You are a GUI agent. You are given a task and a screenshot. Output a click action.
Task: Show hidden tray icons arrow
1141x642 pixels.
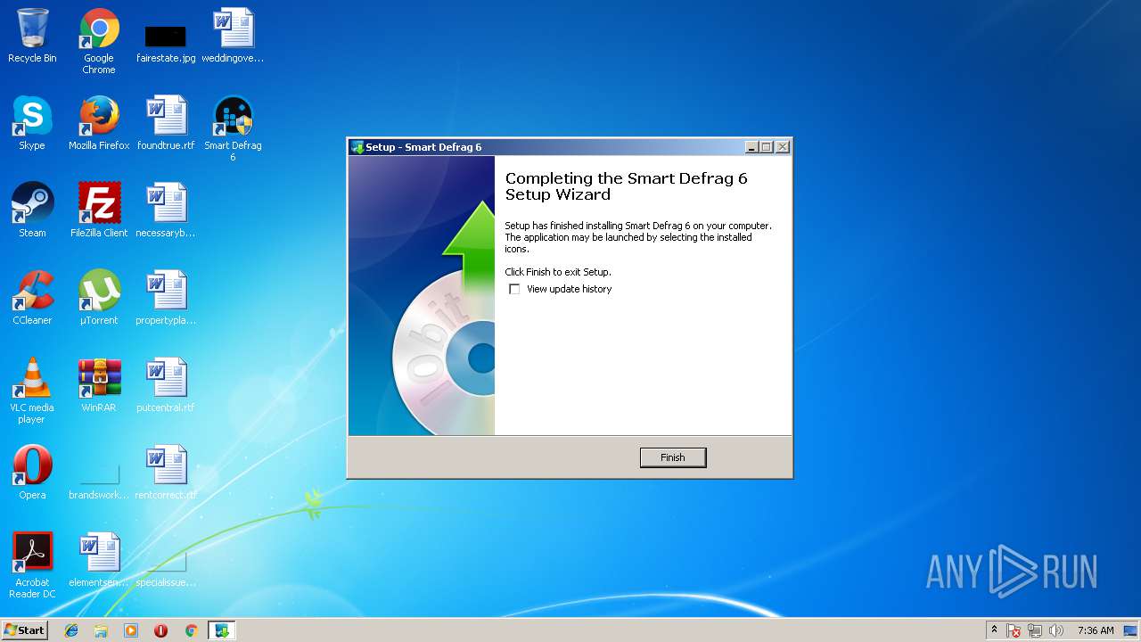[x=994, y=630]
